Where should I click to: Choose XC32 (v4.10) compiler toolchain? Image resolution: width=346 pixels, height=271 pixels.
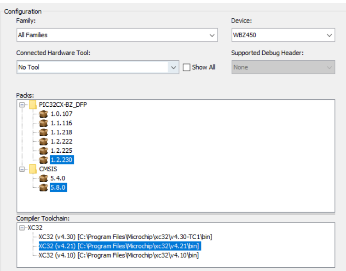119,255
